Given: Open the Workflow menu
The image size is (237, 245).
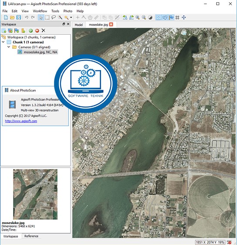Looking at the screenshot, I should (x=40, y=11).
